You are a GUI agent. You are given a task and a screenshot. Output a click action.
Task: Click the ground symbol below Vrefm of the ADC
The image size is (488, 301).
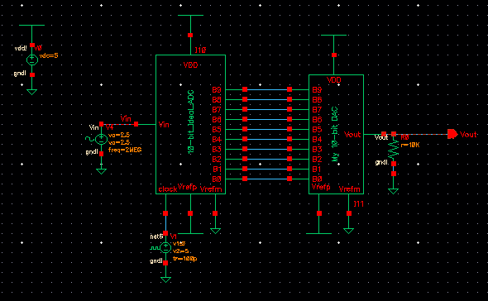click(215, 231)
